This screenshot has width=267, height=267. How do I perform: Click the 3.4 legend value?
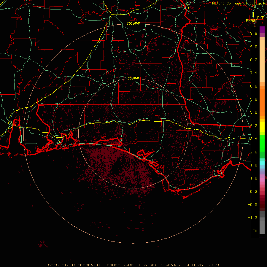pos(254,139)
